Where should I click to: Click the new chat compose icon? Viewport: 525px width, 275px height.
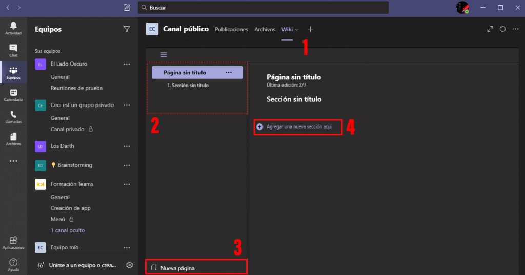[127, 7]
